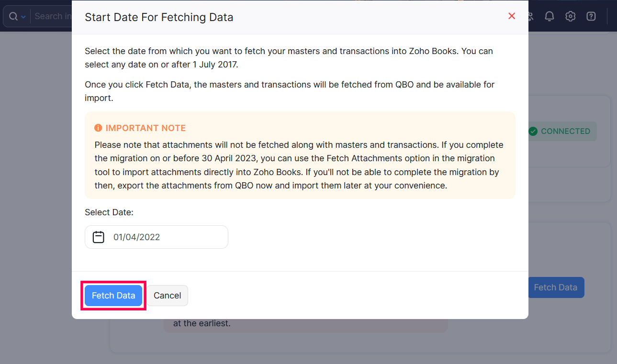The image size is (617, 364).
Task: Click the dialog title Start Date For Fetching Data
Action: click(x=159, y=17)
